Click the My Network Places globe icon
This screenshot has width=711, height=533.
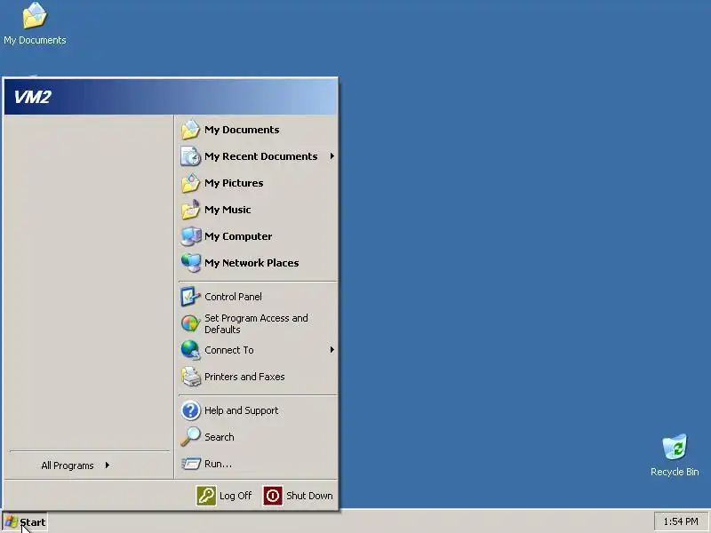click(190, 263)
